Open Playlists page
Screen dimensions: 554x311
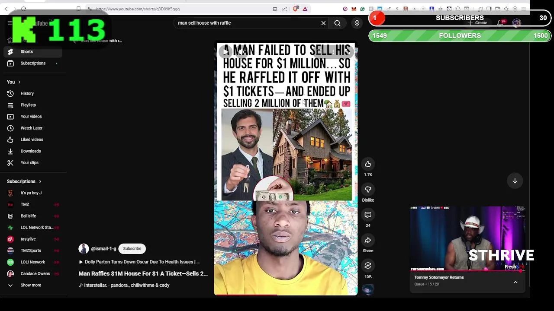[33, 105]
